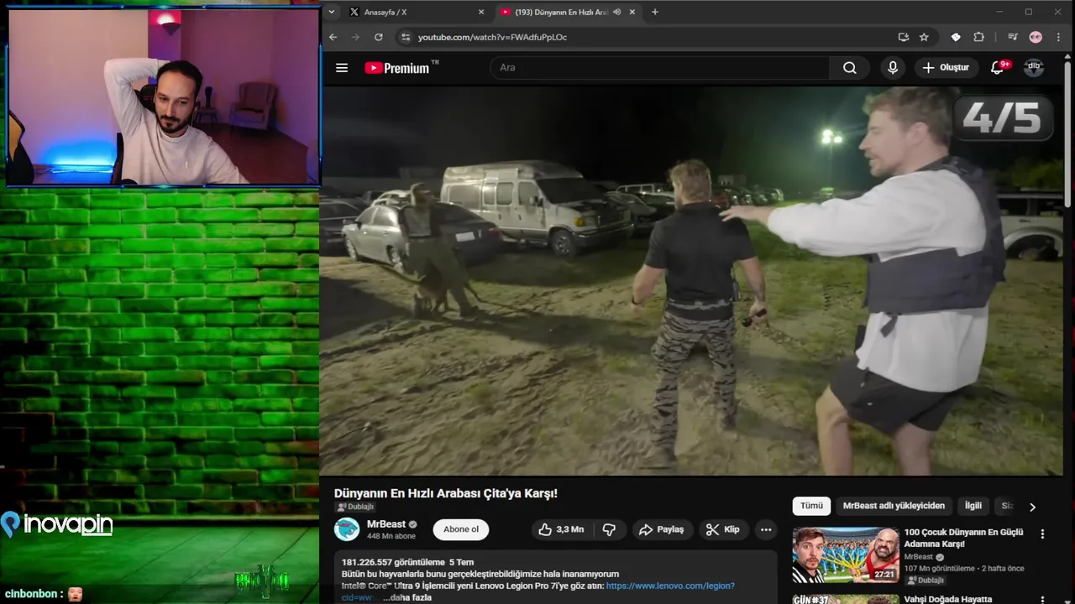
Task: Open Chrome three-dot menu
Action: pos(1058,37)
